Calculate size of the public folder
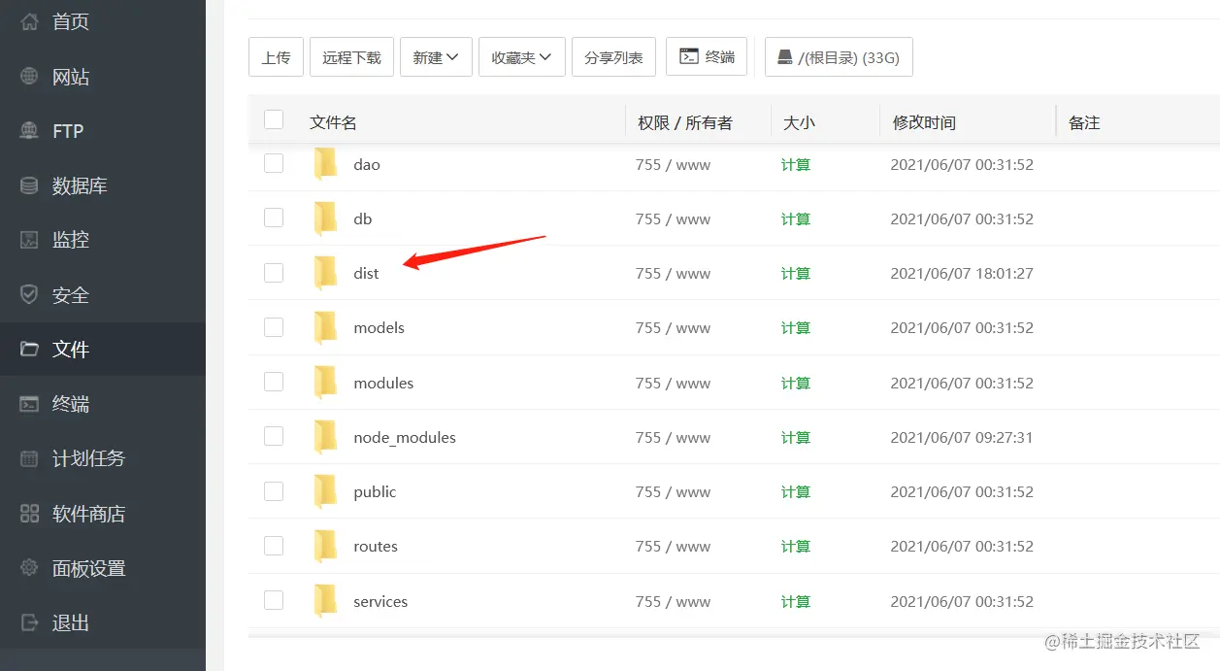 pyautogui.click(x=795, y=491)
